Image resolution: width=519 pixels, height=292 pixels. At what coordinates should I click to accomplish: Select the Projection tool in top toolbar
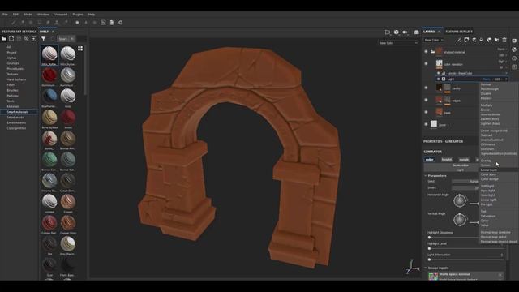[x=31, y=23]
